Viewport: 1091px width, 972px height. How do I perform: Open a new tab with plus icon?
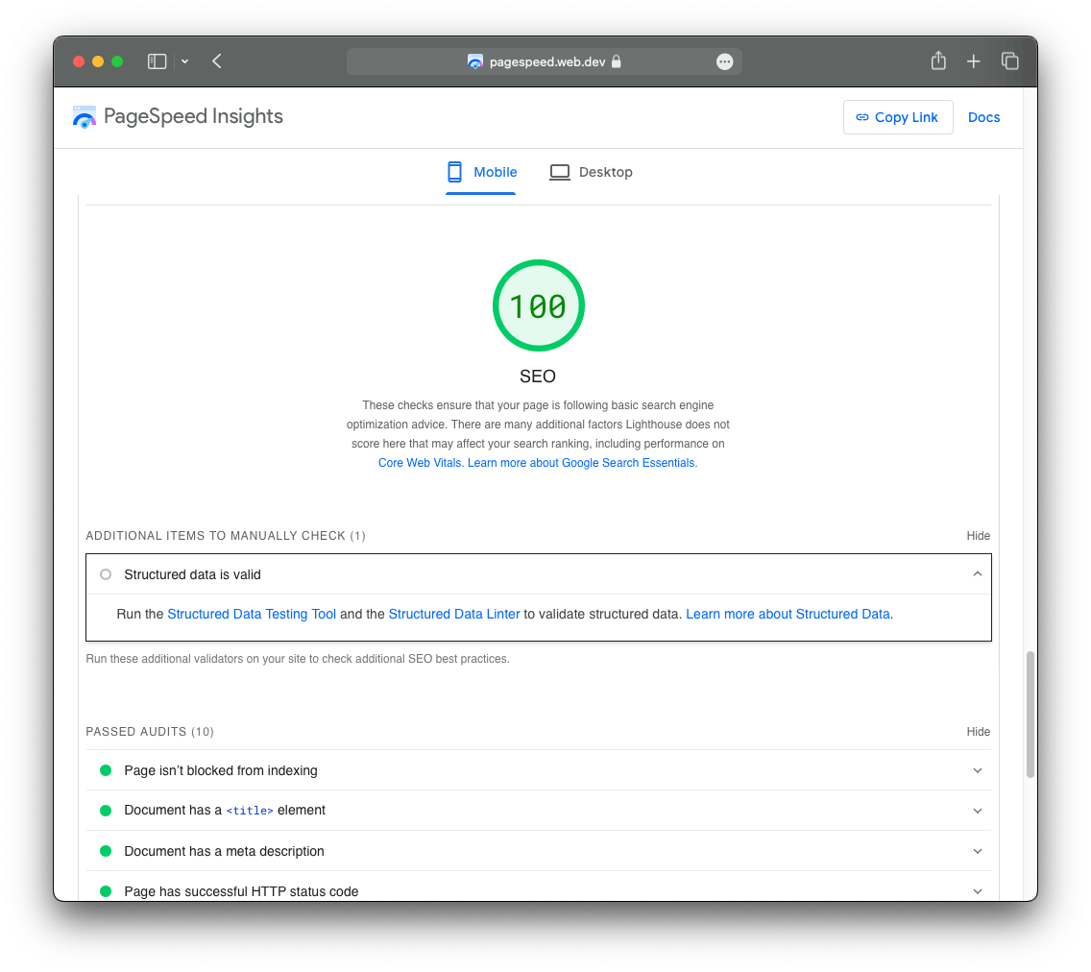tap(974, 61)
